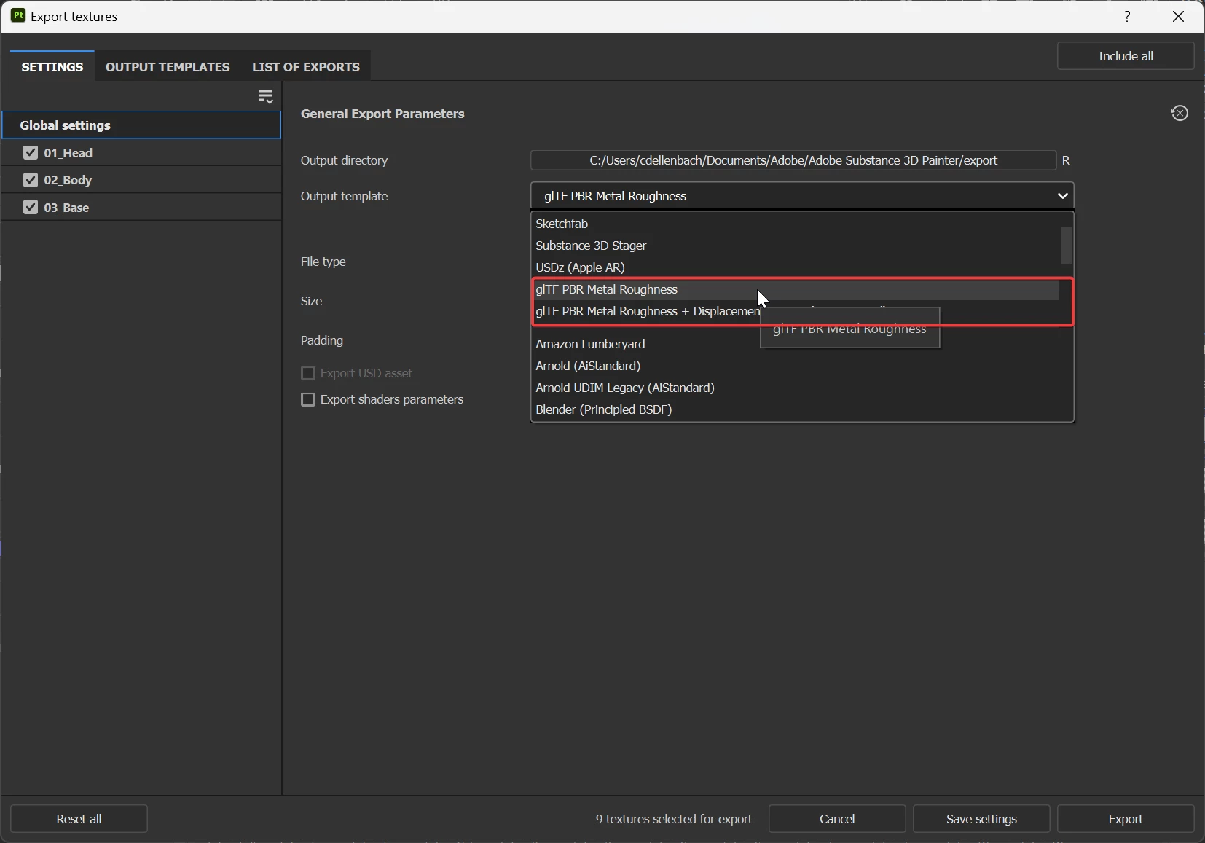Image resolution: width=1205 pixels, height=843 pixels.
Task: Click the Reset all button
Action: coord(79,819)
